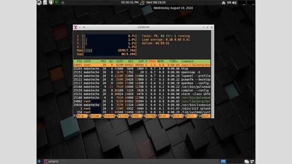
Task: Click the Mem usage meter bar
Action: point(107,51)
